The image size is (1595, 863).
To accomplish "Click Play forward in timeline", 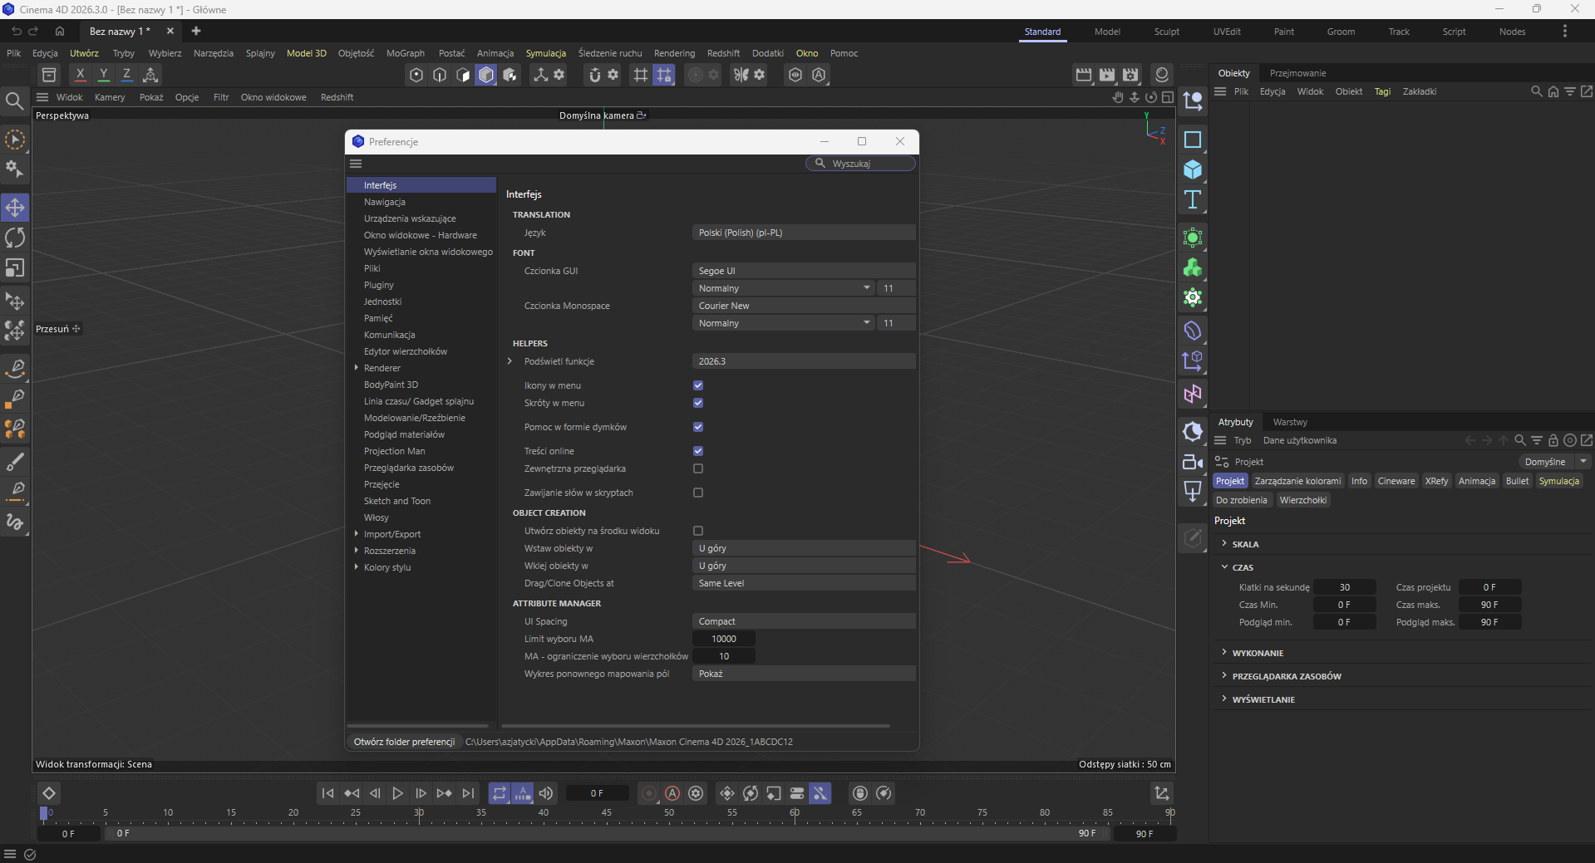I will pyautogui.click(x=397, y=793).
